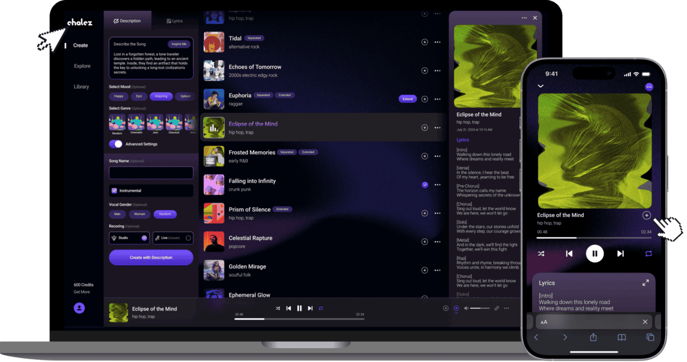The height and width of the screenshot is (362, 687).
Task: Add Frosted Memories with plus icon
Action: 425,156
